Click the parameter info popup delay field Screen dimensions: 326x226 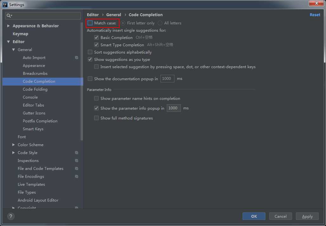[x=173, y=108]
